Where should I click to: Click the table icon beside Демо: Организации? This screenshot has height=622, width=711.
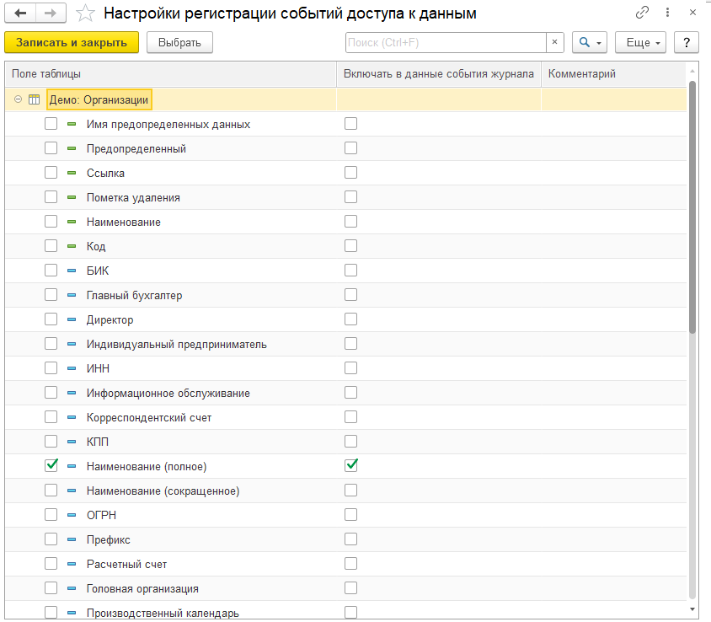point(35,99)
